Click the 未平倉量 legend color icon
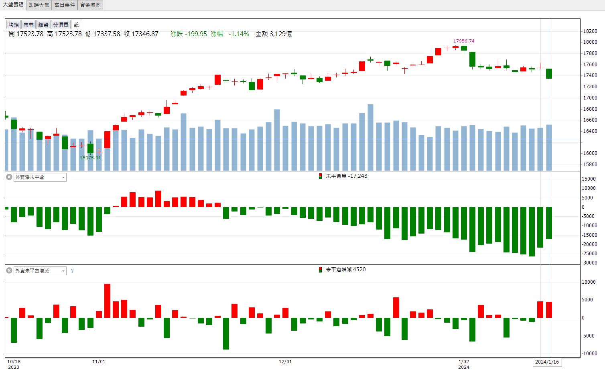The image size is (605, 370). pyautogui.click(x=320, y=176)
